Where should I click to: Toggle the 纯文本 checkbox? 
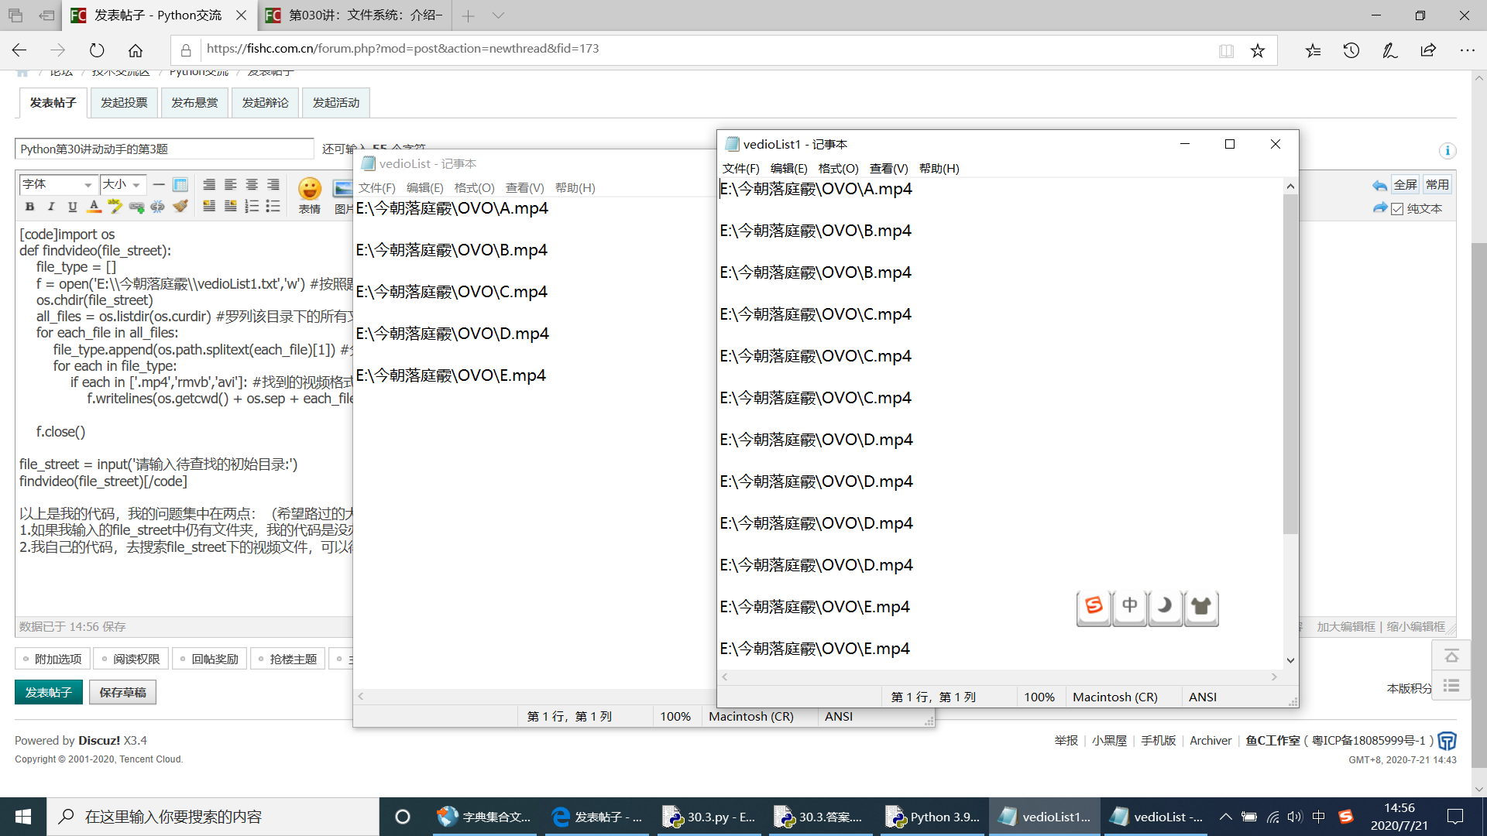click(1397, 209)
